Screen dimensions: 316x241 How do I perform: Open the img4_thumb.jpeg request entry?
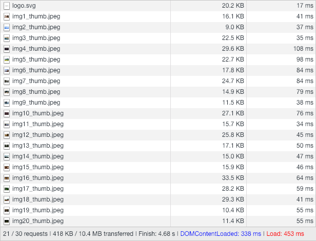[x=36, y=49]
